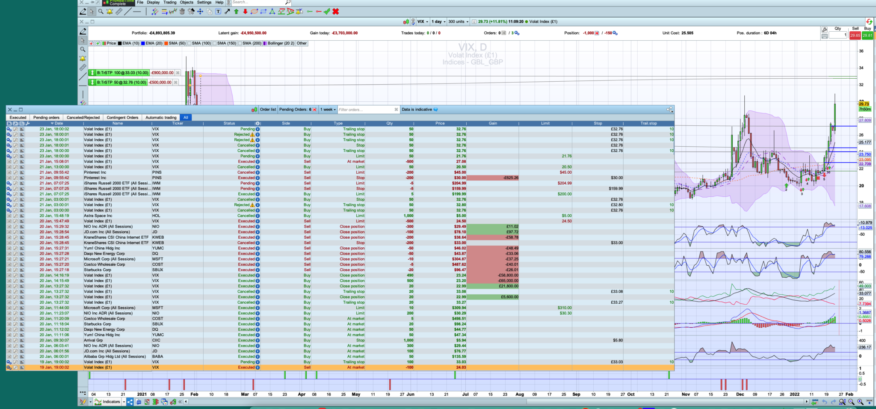Screen dimensions: 876x409
Task: Expand the Indicators dropdown arrow at bottom
Action: (124, 402)
